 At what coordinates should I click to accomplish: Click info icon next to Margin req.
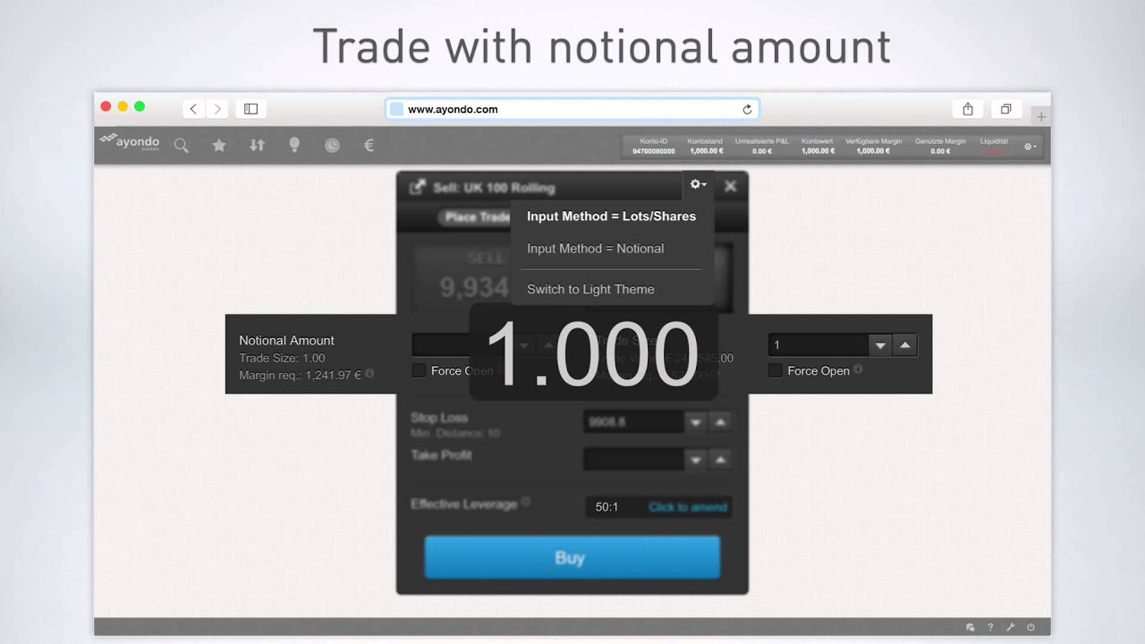369,375
